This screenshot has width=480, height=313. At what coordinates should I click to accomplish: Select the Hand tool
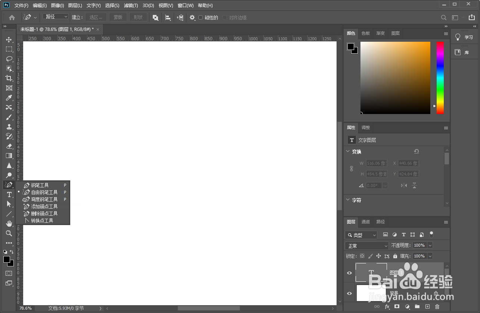click(x=9, y=224)
